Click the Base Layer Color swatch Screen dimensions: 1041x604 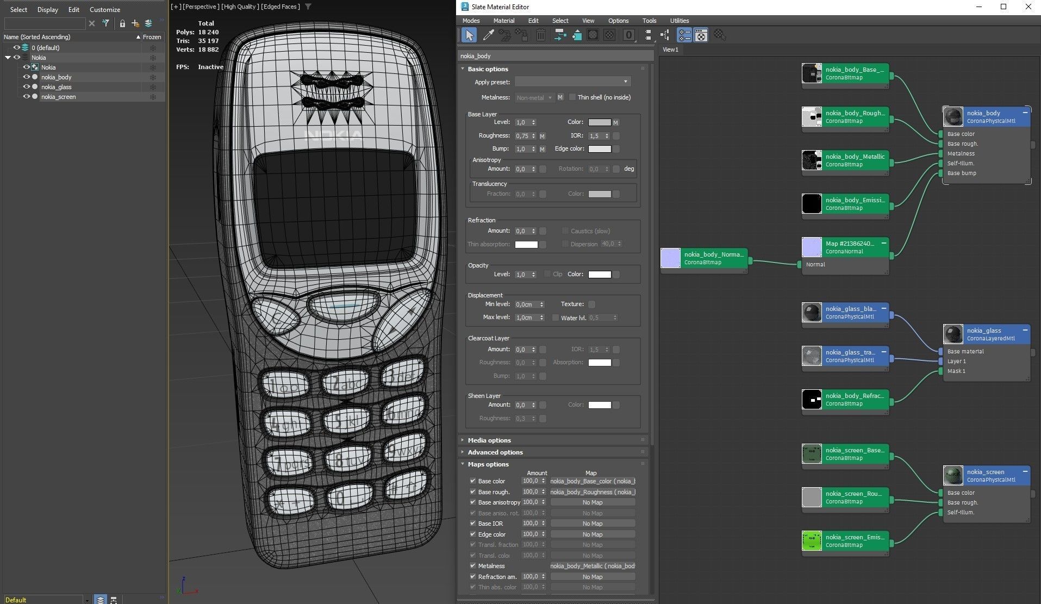pos(600,122)
